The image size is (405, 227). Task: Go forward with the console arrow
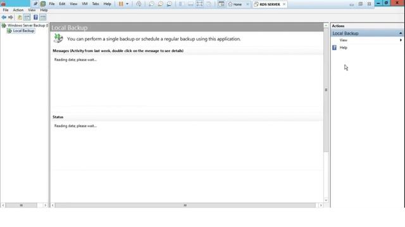point(11,17)
